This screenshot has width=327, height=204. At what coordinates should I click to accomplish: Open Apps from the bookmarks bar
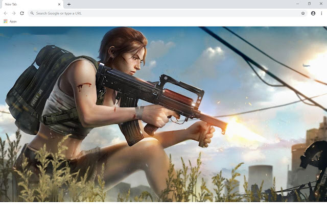[x=10, y=21]
